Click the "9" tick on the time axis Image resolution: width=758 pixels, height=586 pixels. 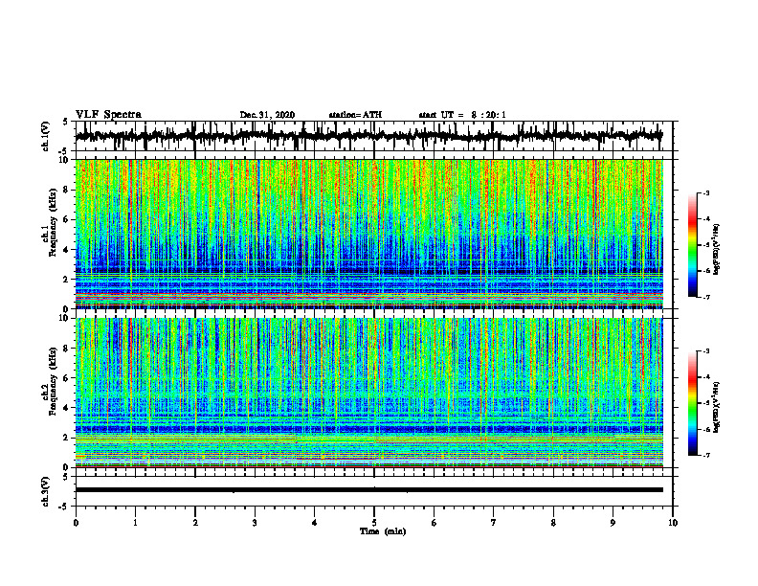pyautogui.click(x=613, y=523)
